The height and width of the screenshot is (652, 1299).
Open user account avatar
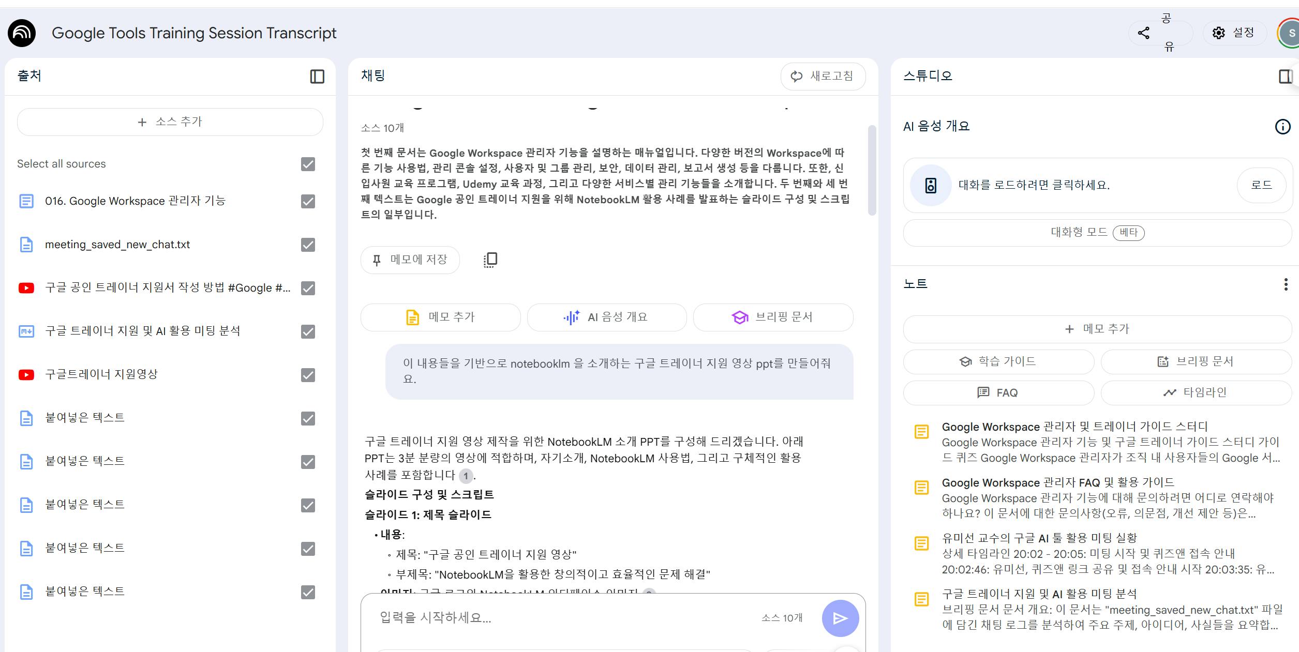(1290, 33)
